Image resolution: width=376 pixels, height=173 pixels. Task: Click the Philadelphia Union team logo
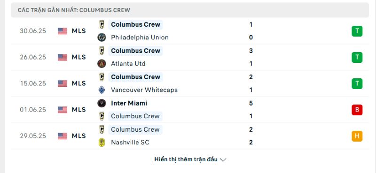tap(102, 38)
